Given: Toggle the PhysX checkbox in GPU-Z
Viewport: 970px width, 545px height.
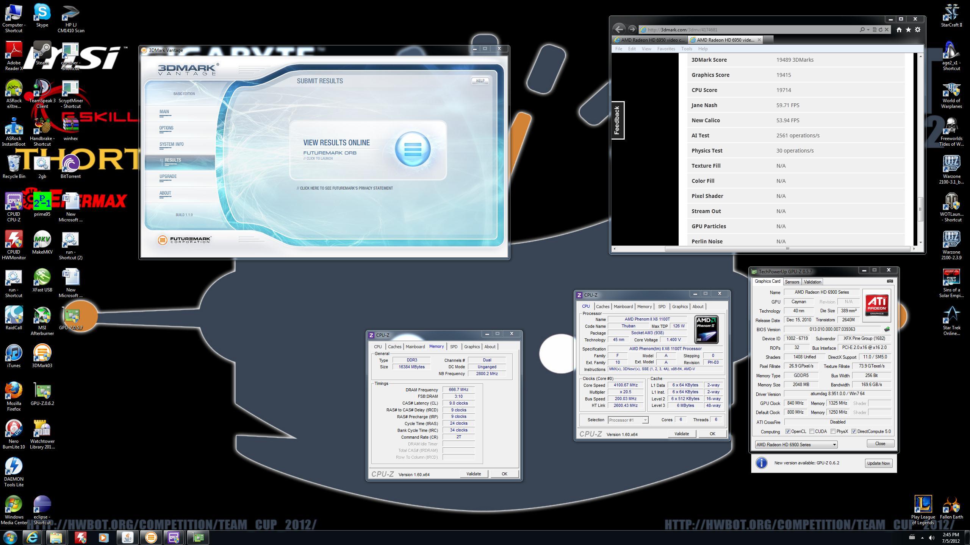Looking at the screenshot, I should pyautogui.click(x=833, y=431).
